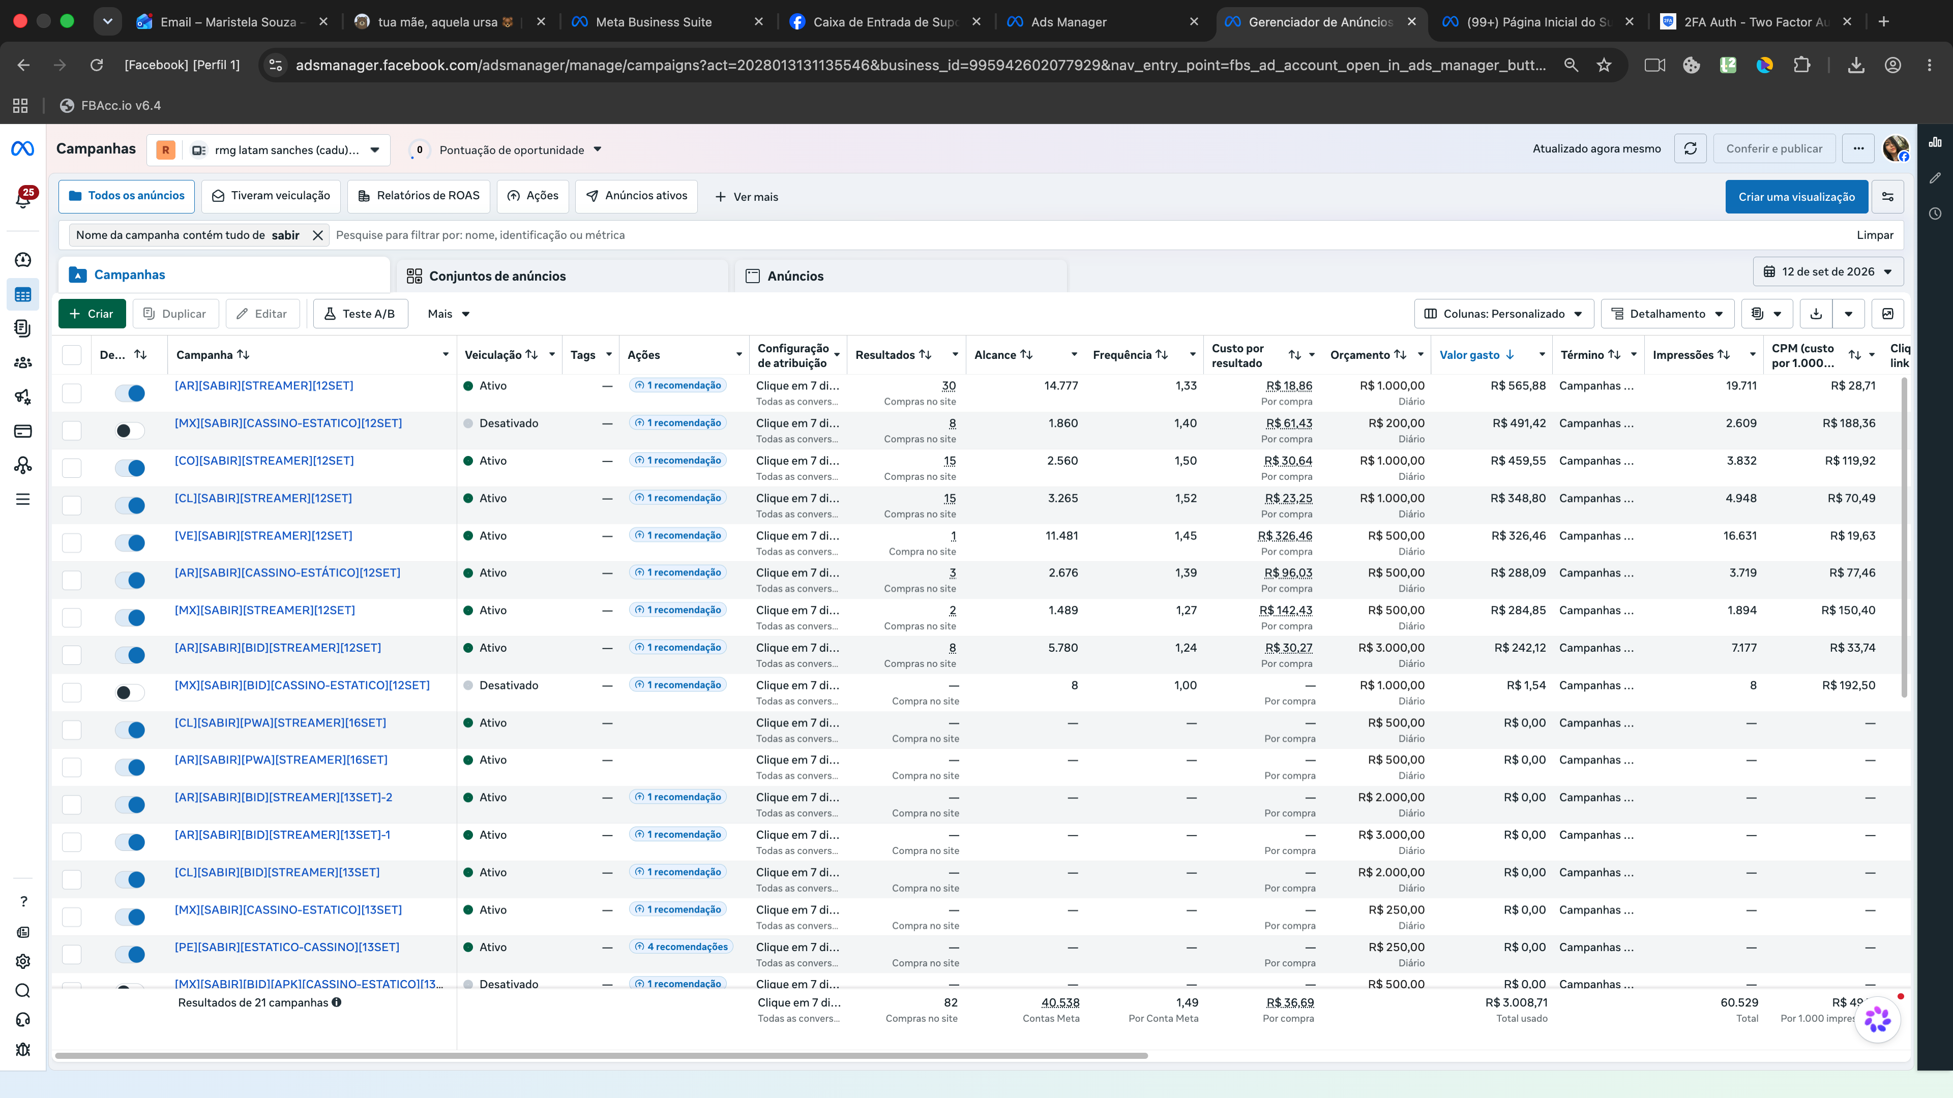Open Settings gear icon in left sidebar
1953x1098 pixels.
23,961
